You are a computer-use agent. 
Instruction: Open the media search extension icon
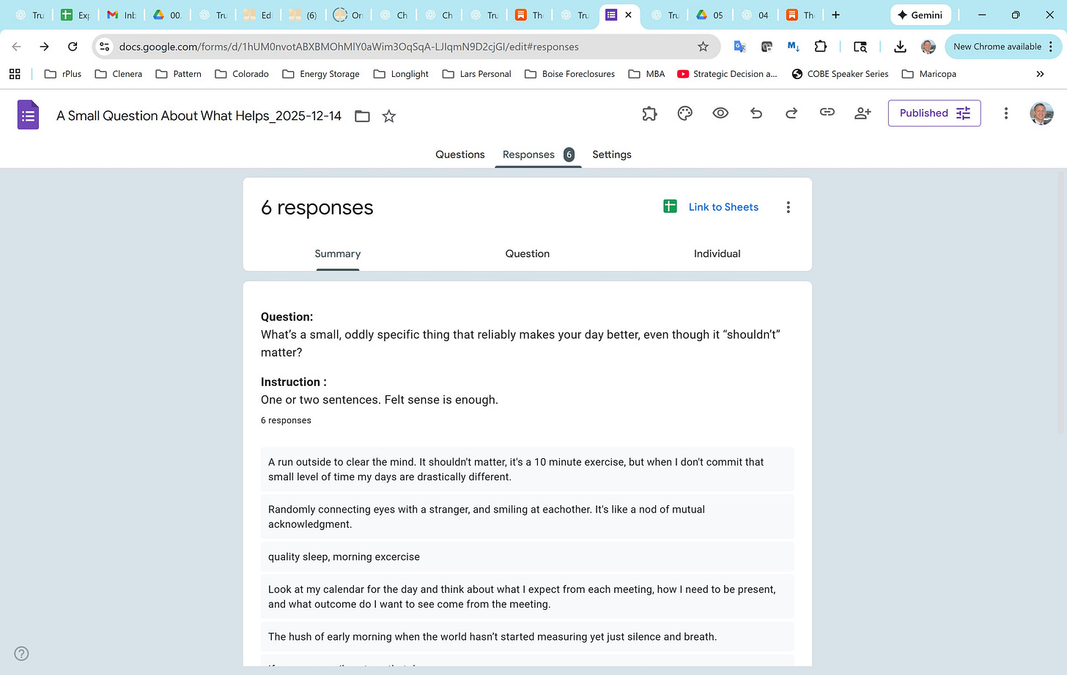[860, 46]
